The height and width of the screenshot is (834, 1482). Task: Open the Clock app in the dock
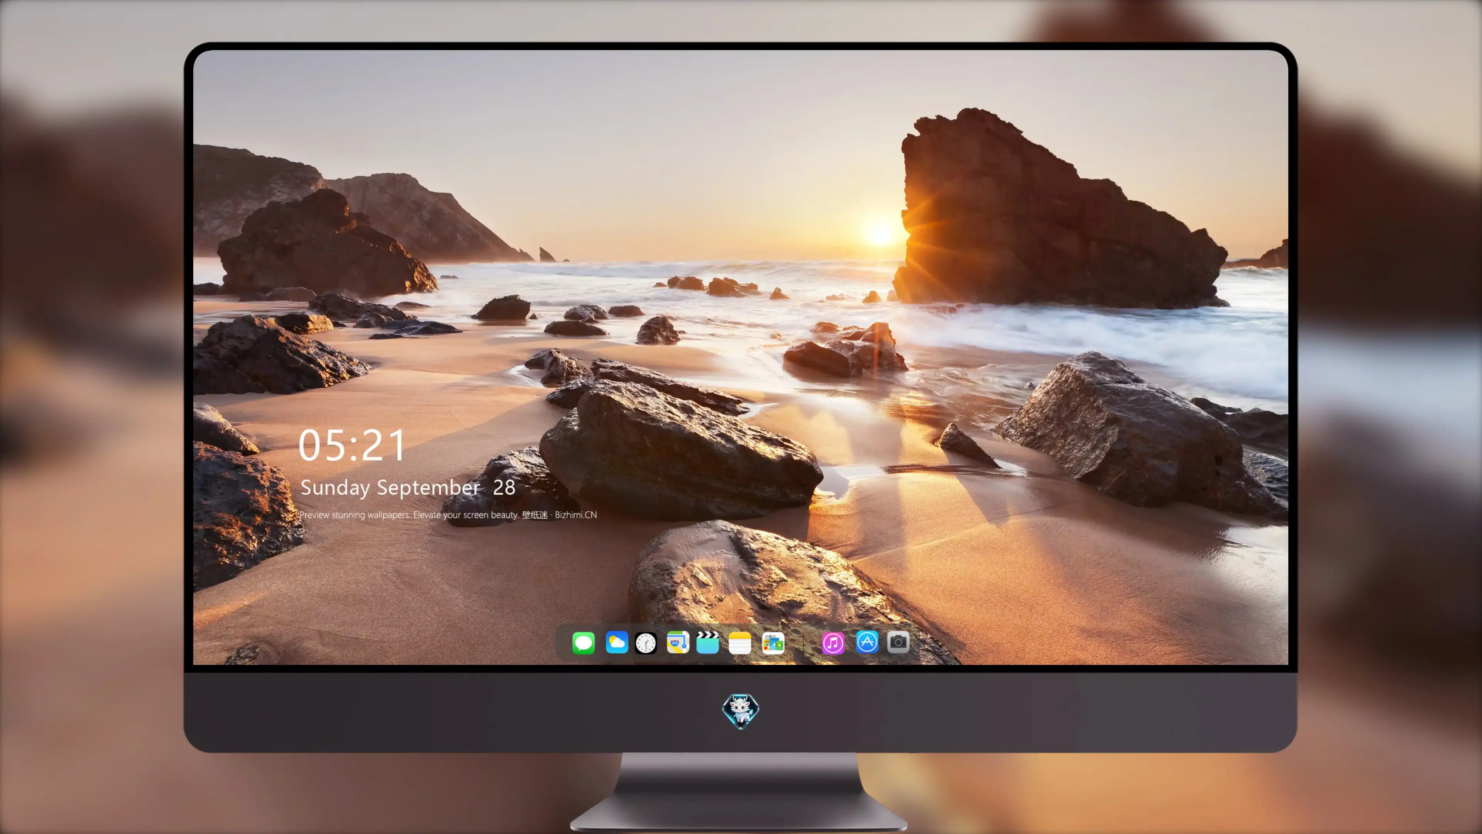click(646, 643)
